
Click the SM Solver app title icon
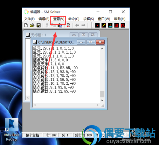[x=26, y=12]
